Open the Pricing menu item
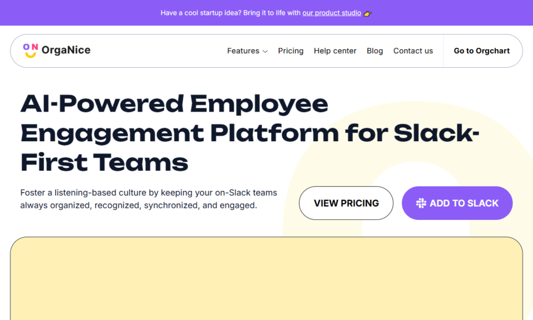 (x=291, y=51)
